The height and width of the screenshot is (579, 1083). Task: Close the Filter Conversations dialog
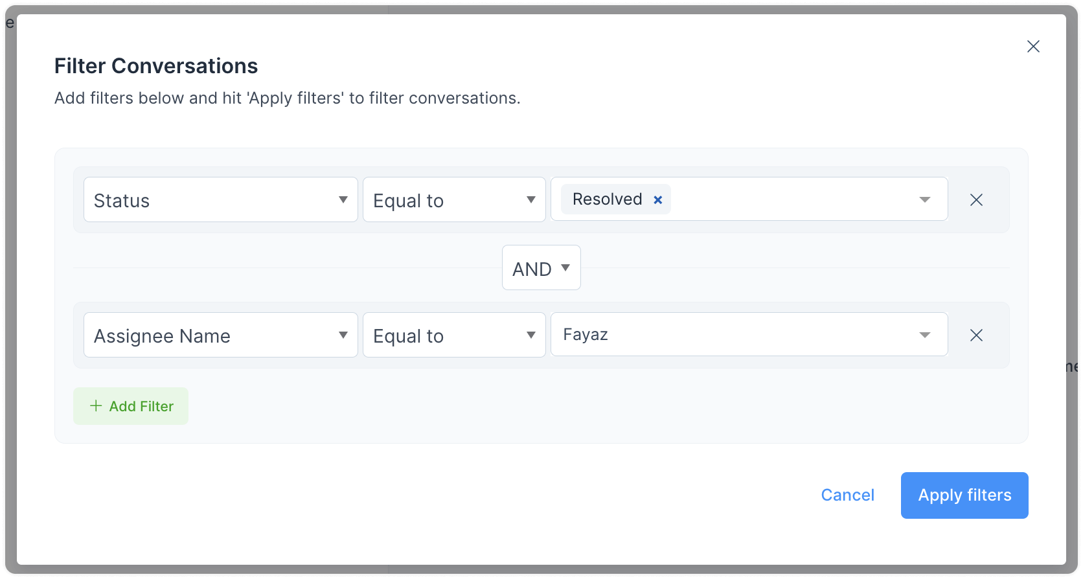coord(1033,47)
